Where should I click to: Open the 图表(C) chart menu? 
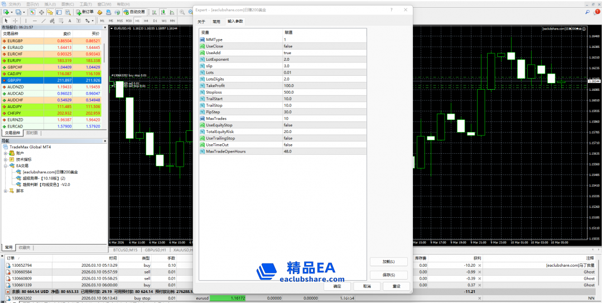(68, 4)
